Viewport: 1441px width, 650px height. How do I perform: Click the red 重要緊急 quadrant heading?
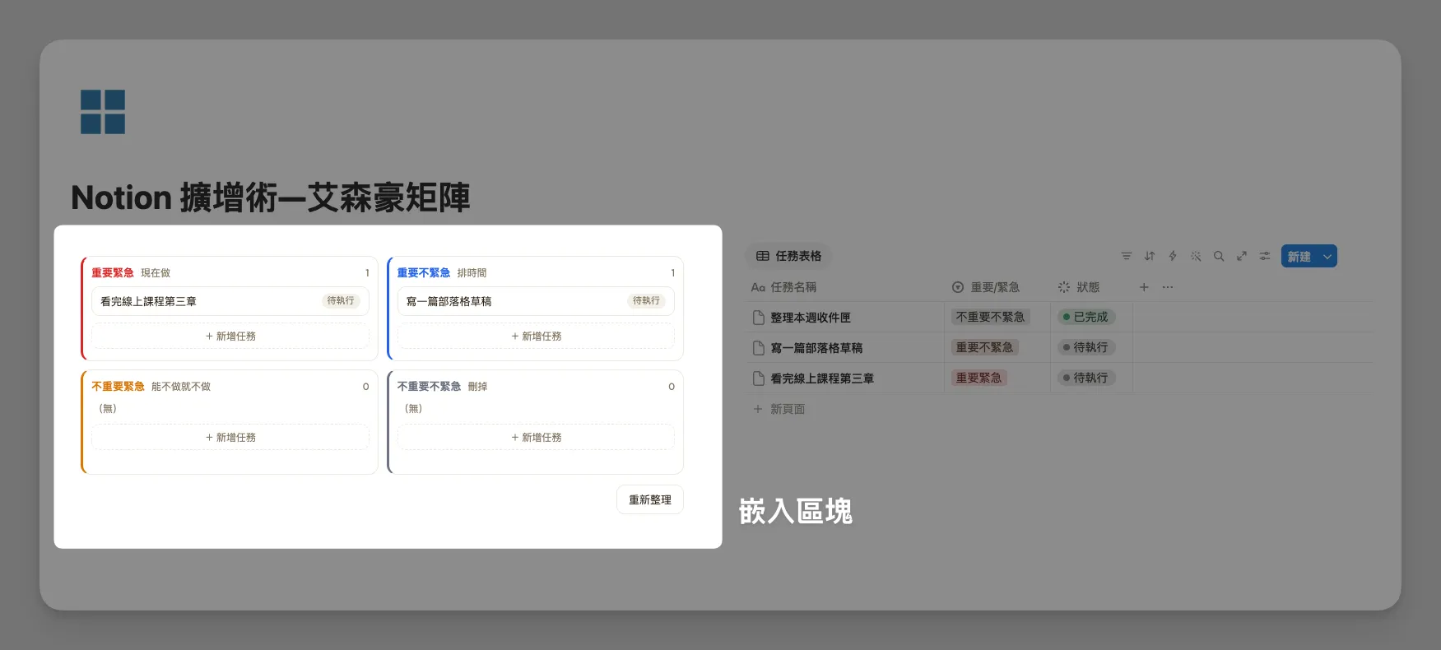113,272
